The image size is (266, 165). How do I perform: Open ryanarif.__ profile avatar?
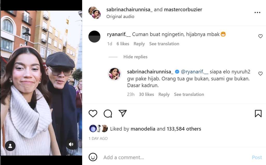[x=95, y=36]
